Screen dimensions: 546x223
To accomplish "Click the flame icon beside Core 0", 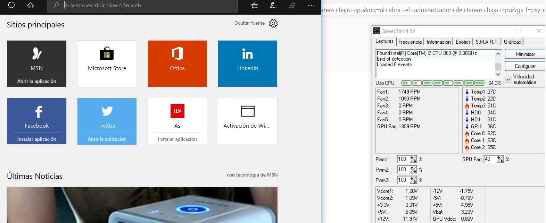I will (x=467, y=134).
